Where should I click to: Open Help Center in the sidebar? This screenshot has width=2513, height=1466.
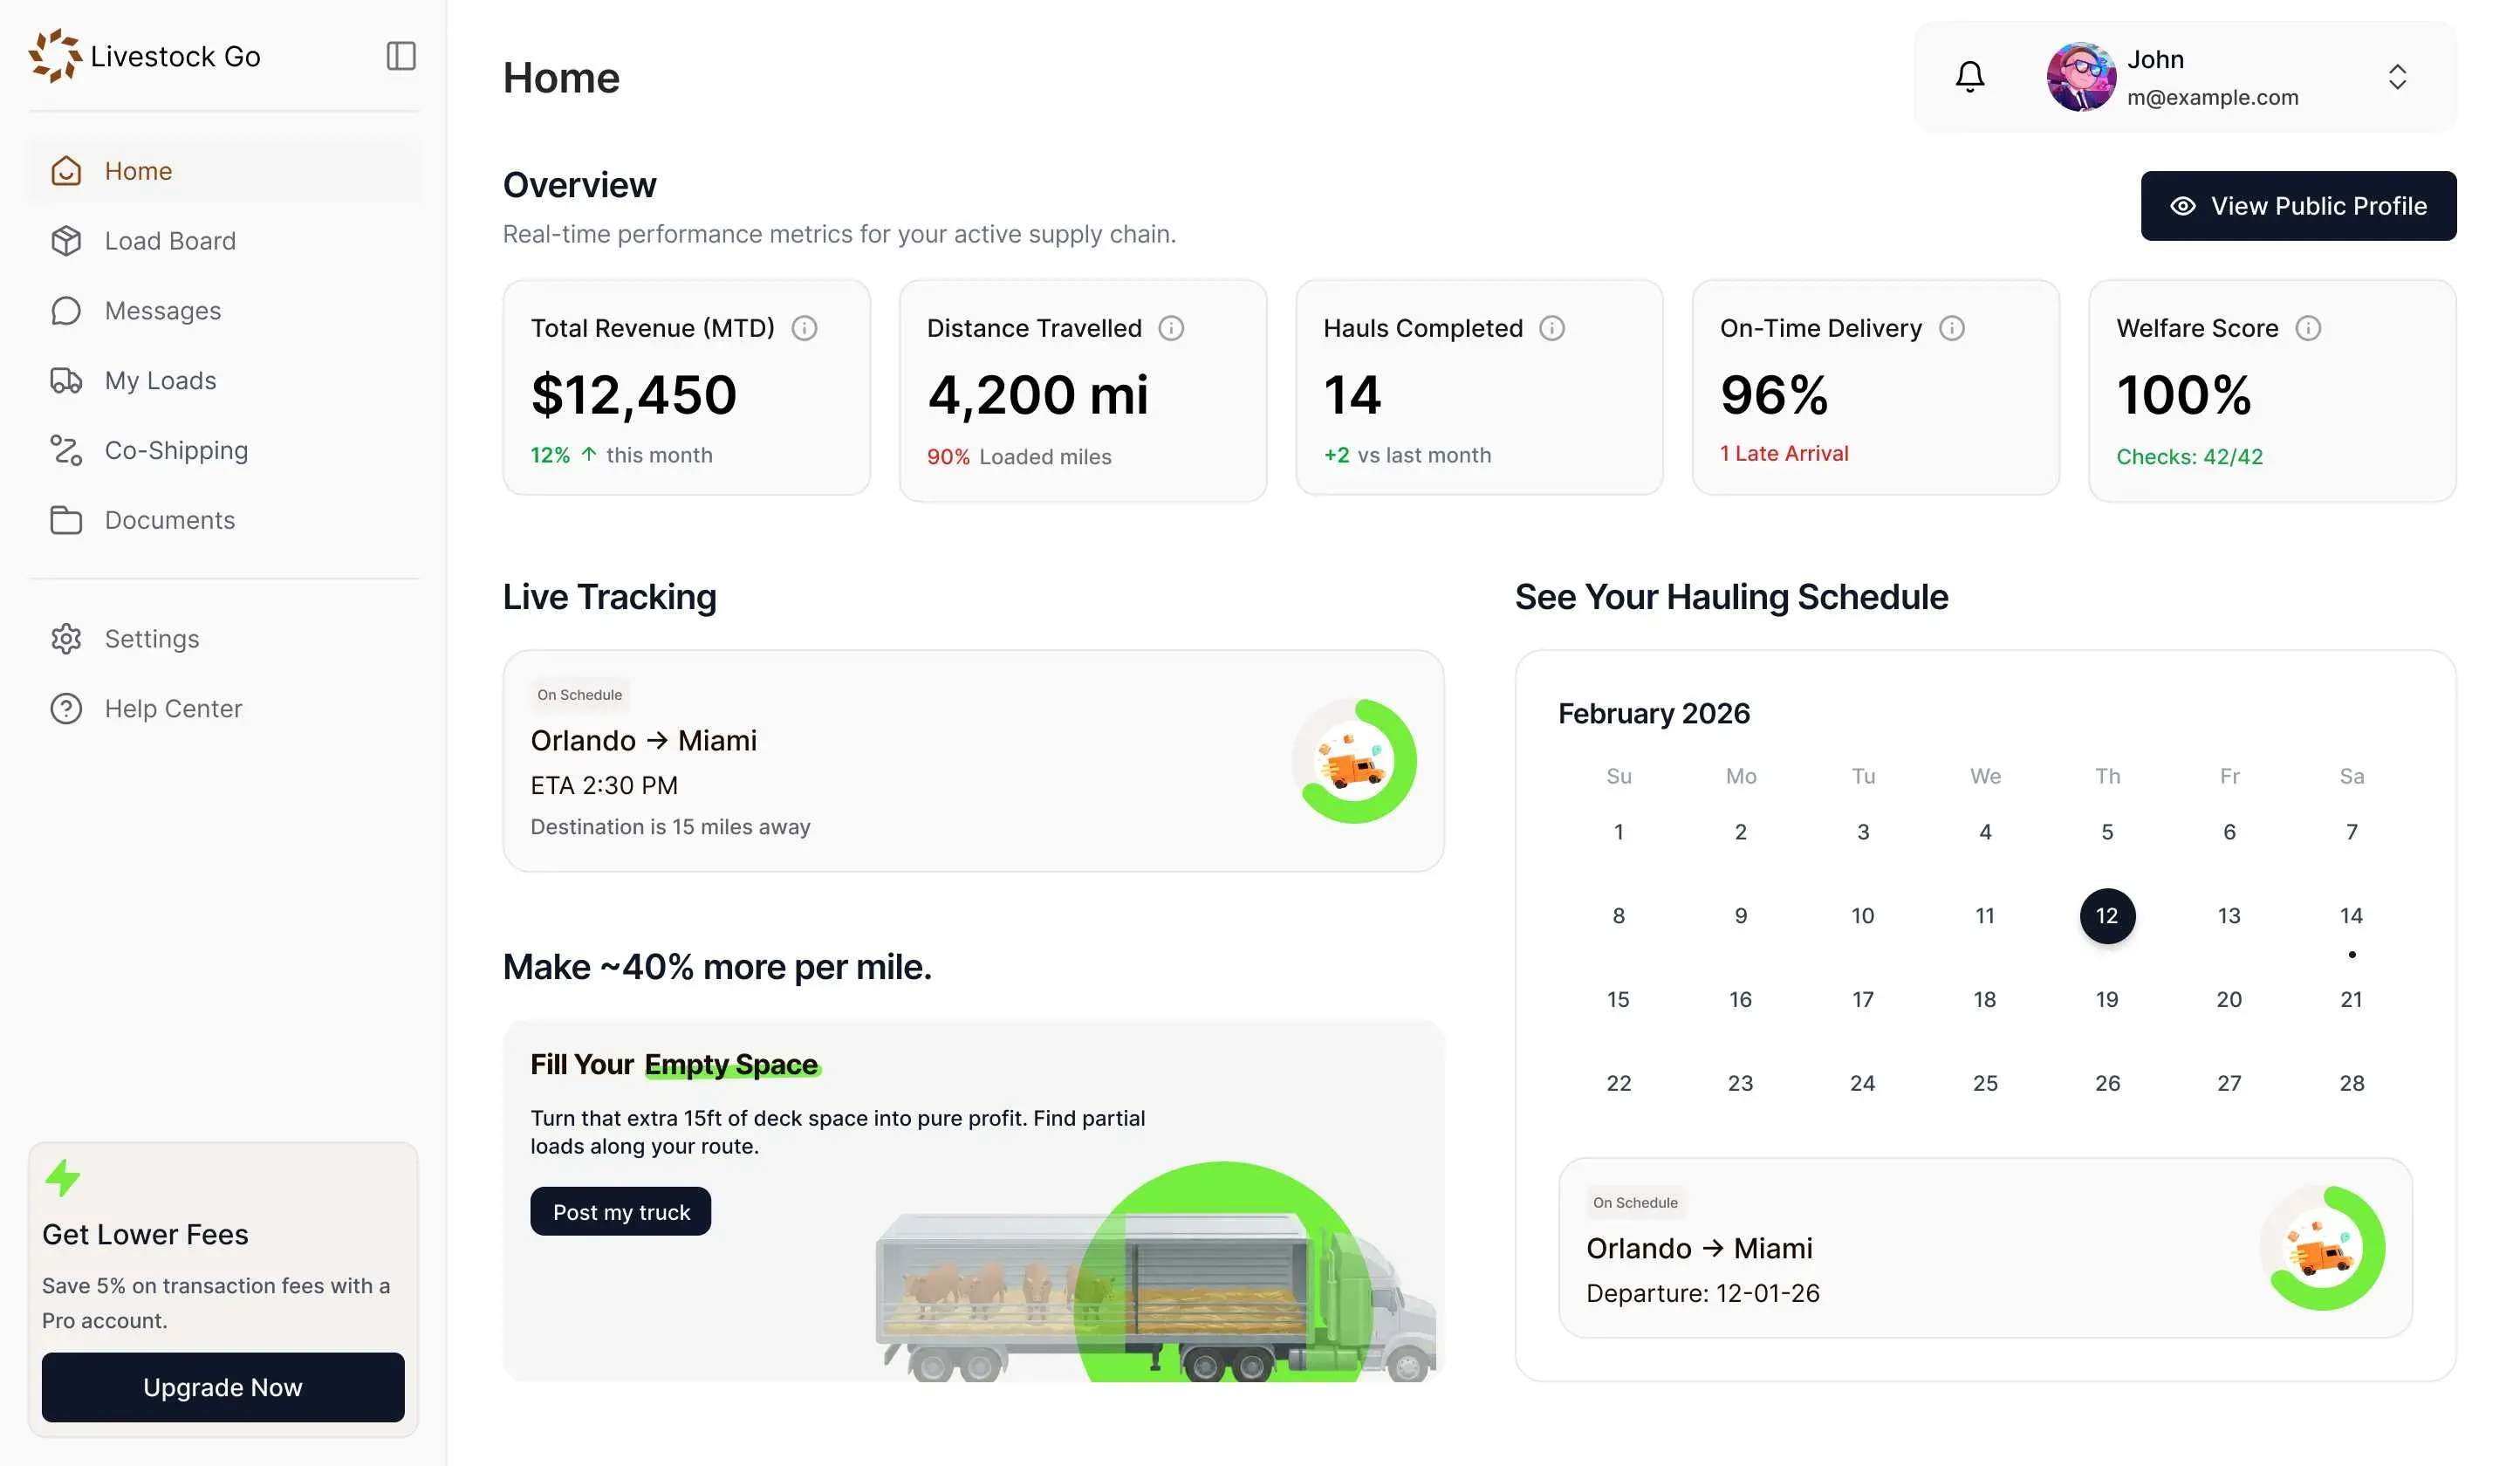tap(223, 708)
